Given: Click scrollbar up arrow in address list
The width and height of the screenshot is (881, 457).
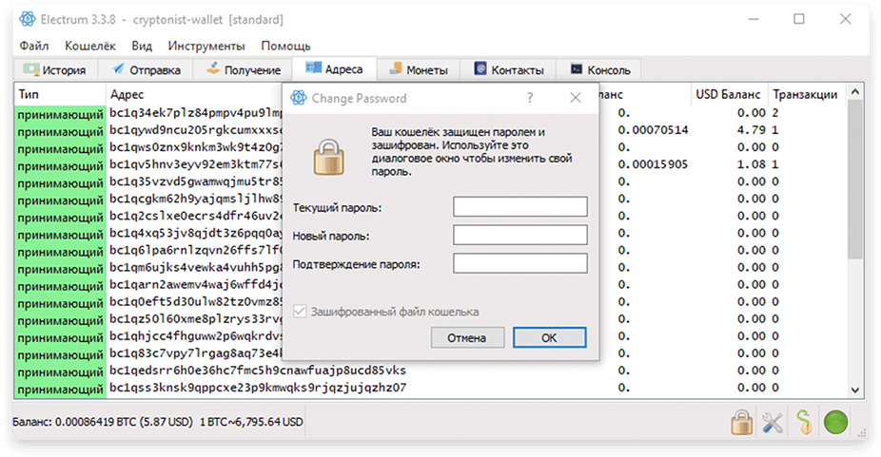Looking at the screenshot, I should pyautogui.click(x=854, y=91).
